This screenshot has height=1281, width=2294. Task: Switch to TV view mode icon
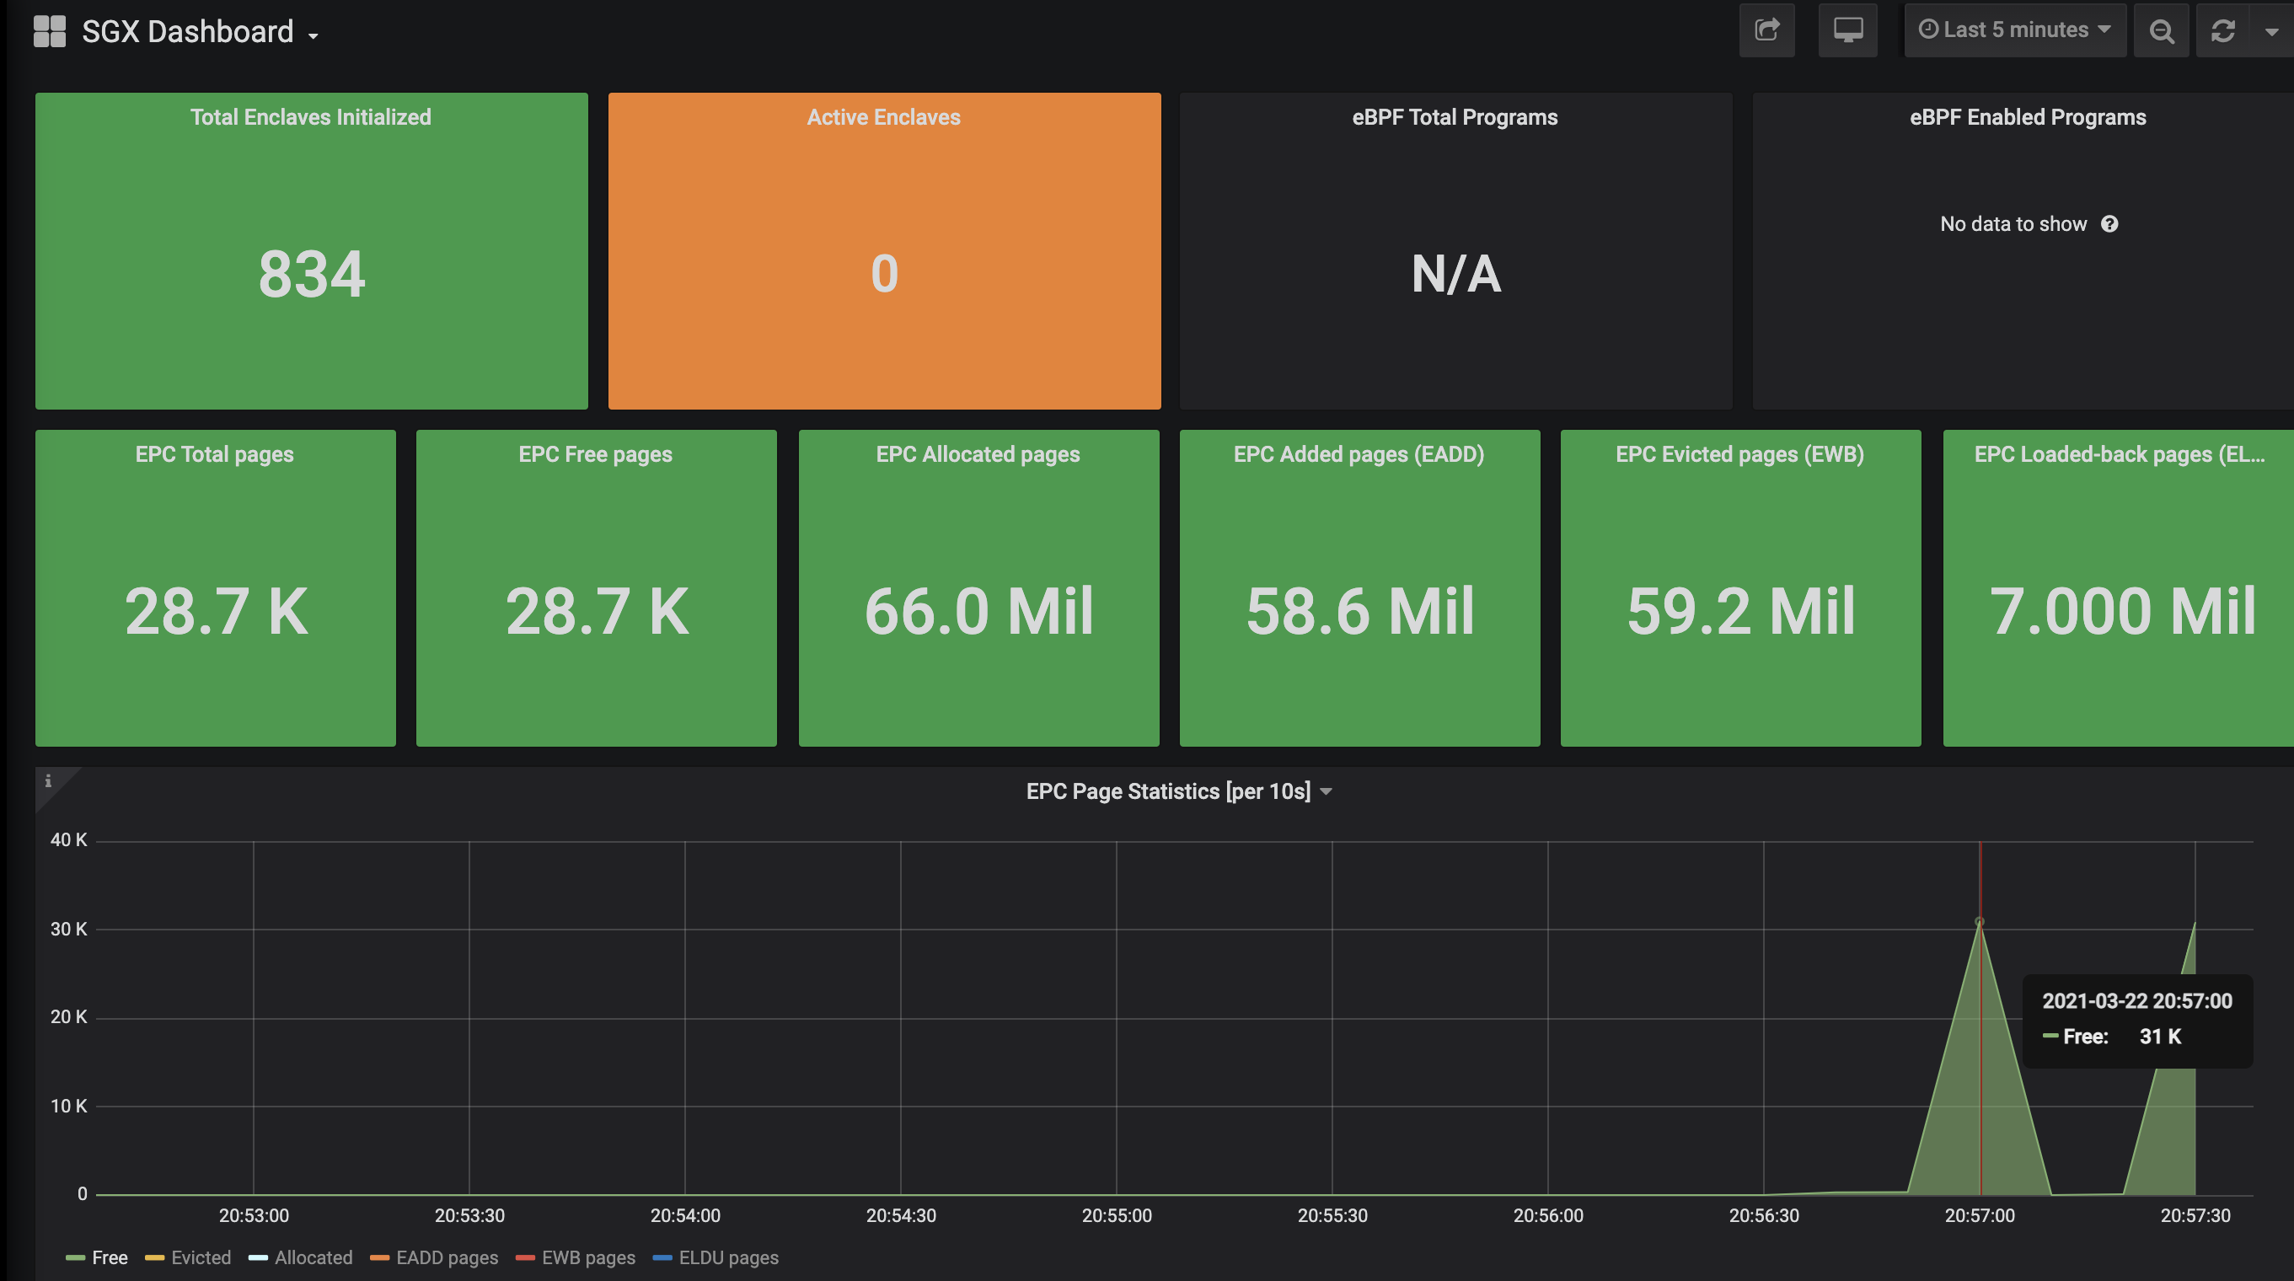1848,30
